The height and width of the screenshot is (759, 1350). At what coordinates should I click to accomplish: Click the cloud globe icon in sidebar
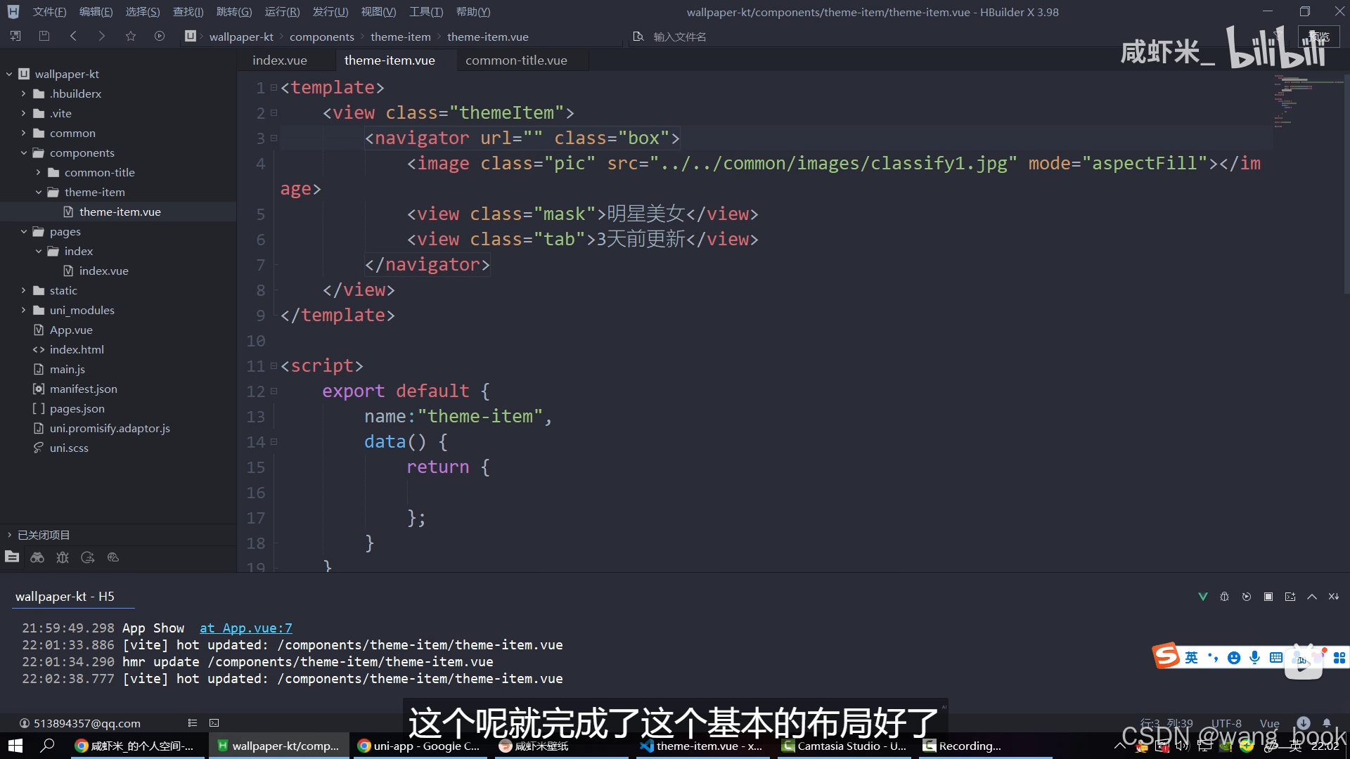coord(113,557)
